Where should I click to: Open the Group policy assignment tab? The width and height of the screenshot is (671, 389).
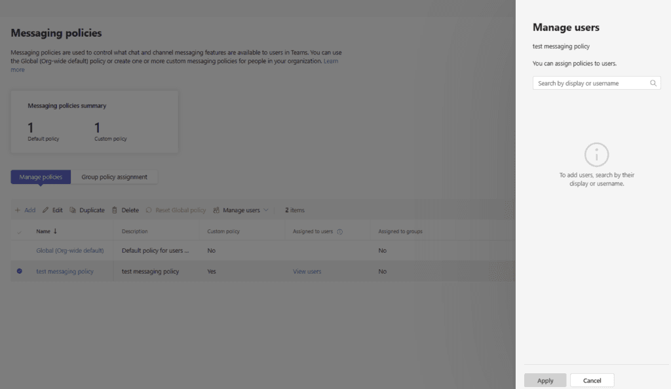pos(114,177)
